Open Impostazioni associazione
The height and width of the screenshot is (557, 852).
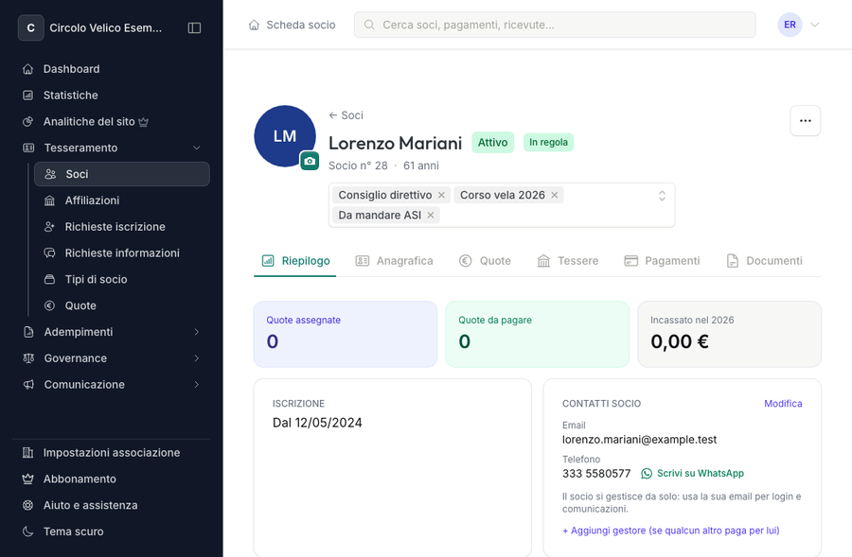pyautogui.click(x=112, y=453)
